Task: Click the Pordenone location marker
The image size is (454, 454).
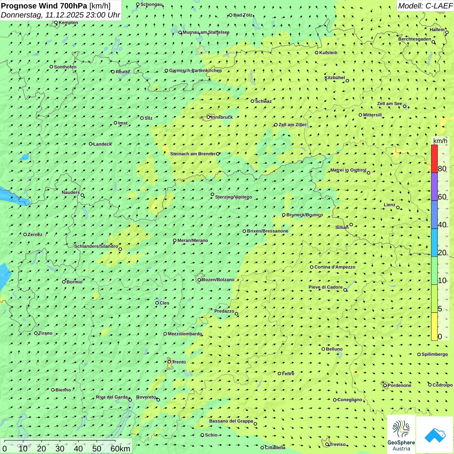Action: (x=385, y=385)
